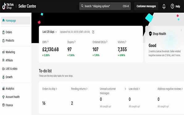Click the Marketing megaphone icon
Image resolution: width=184 pixels, height=115 pixels.
3,52
